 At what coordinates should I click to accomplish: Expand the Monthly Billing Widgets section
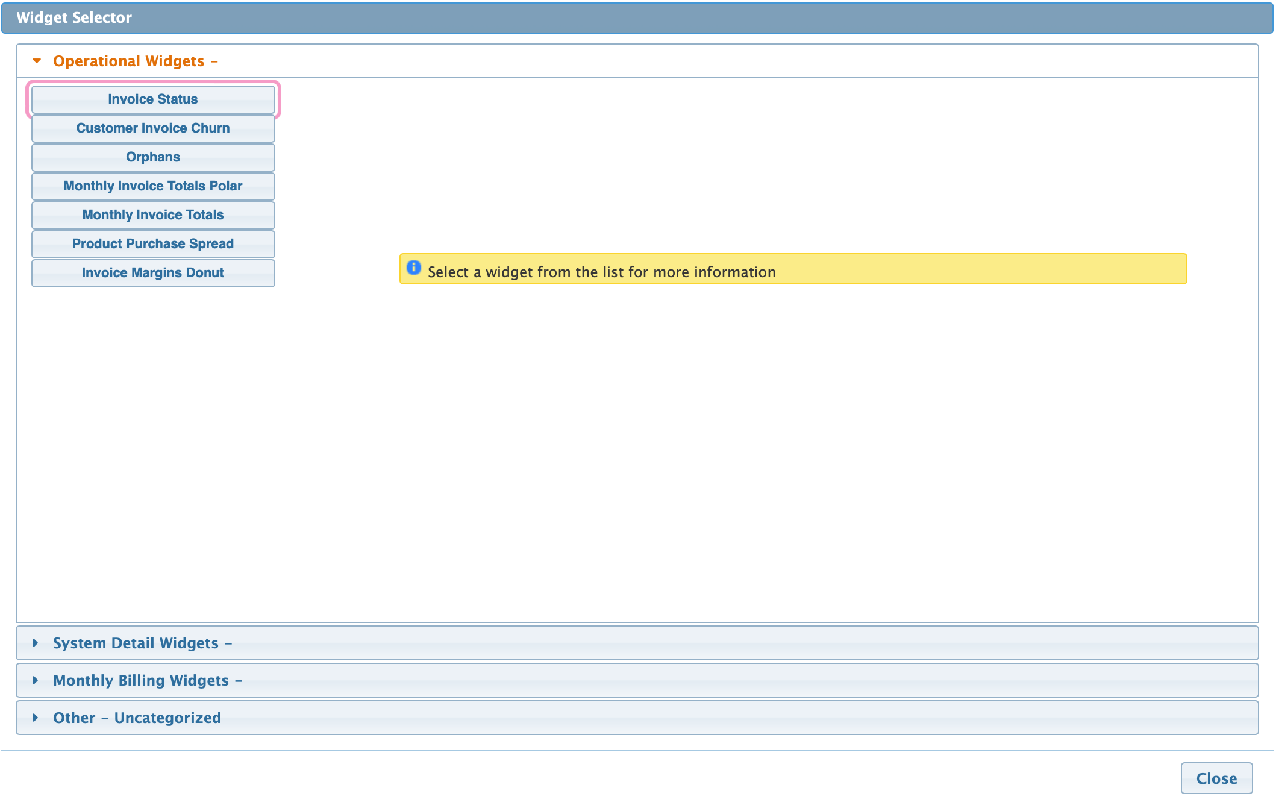147,680
